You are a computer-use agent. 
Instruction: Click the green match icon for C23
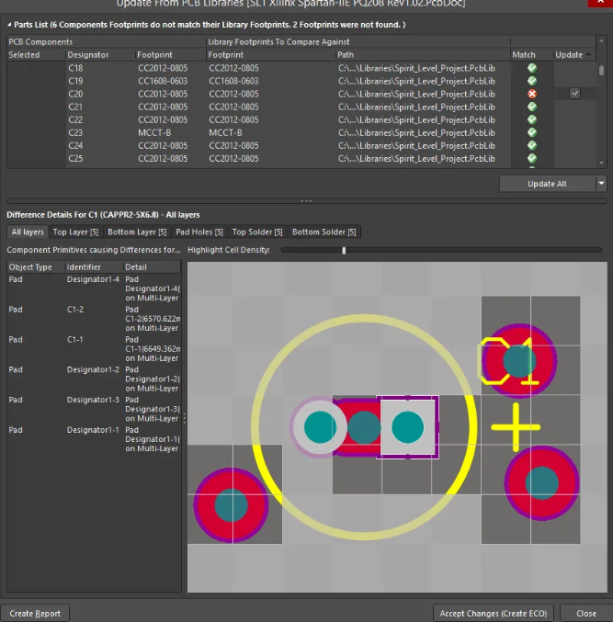531,132
